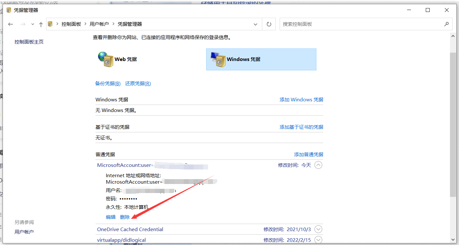This screenshot has width=459, height=245.
Task: Click the Web 凭据 globe safe icon
Action: (x=106, y=59)
